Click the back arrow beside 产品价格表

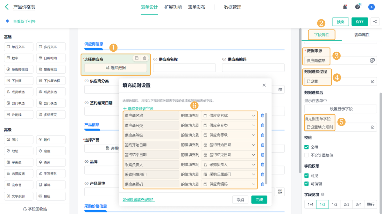click(7, 7)
